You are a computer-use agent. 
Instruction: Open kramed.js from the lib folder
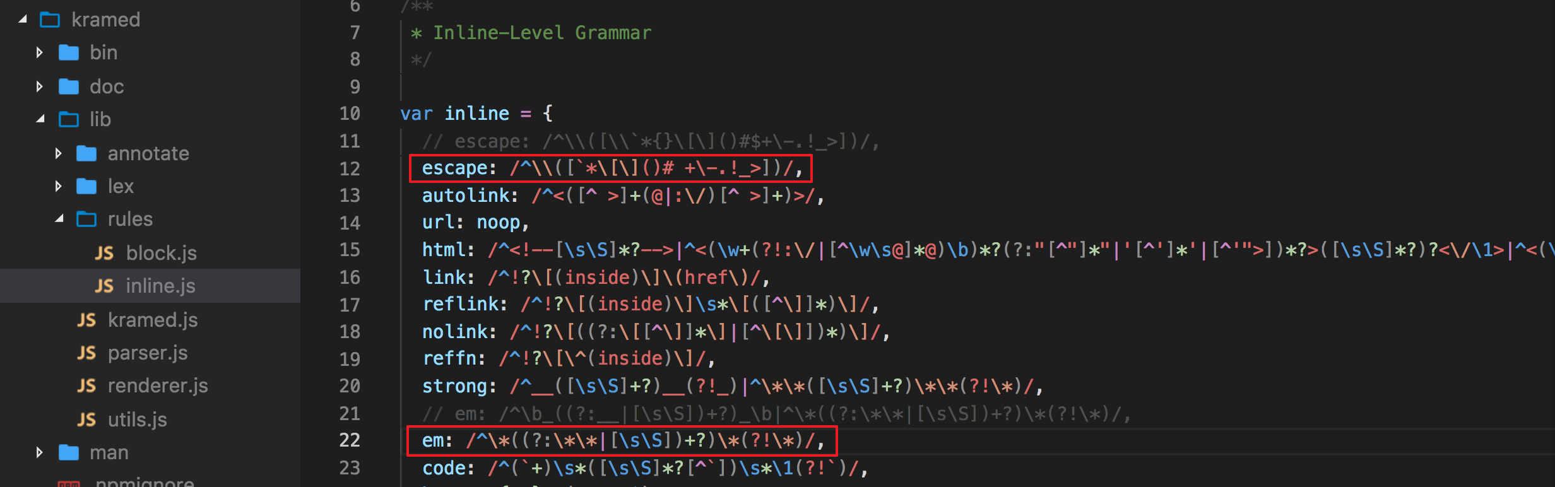[x=152, y=320]
